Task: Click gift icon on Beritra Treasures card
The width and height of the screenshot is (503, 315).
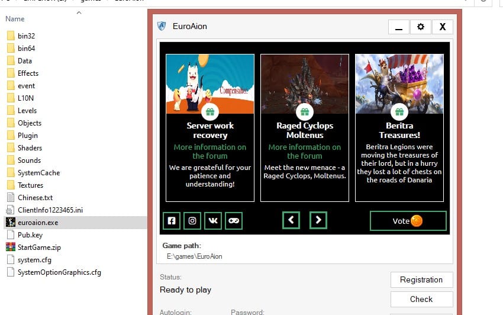Action: (399, 112)
